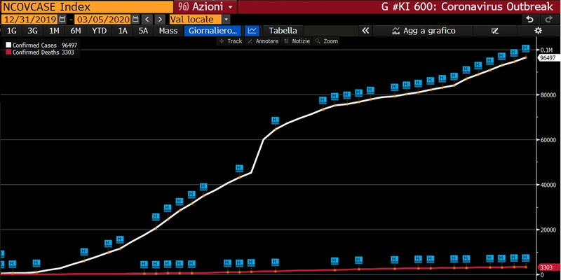This screenshot has height=280, width=561.
Task: Select the 1M time range
Action: pos(54,31)
